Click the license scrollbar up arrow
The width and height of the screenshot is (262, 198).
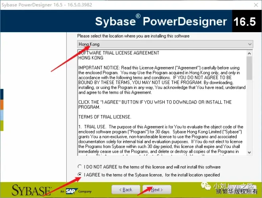click(x=249, y=54)
